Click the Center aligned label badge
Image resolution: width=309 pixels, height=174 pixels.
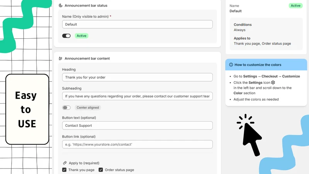88,107
